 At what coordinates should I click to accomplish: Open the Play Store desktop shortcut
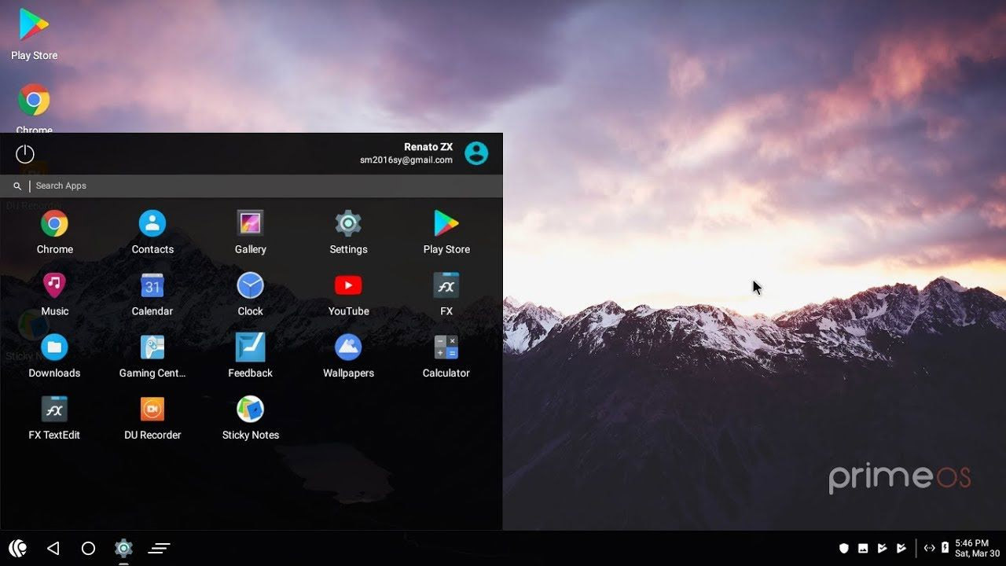tap(34, 34)
